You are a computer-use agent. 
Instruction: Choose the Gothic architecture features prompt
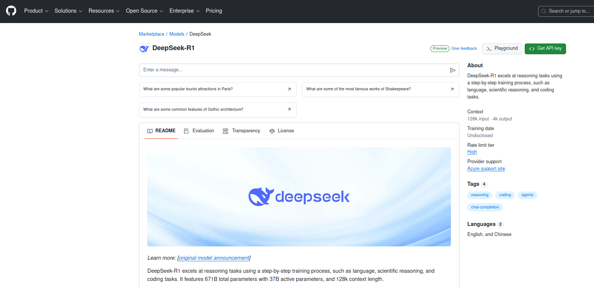click(218, 110)
